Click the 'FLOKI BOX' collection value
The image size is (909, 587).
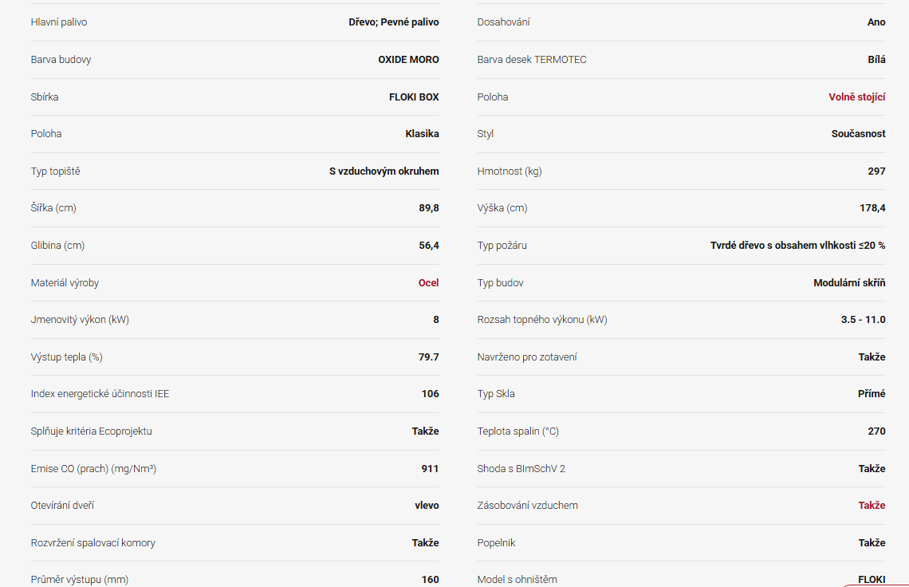(x=414, y=97)
